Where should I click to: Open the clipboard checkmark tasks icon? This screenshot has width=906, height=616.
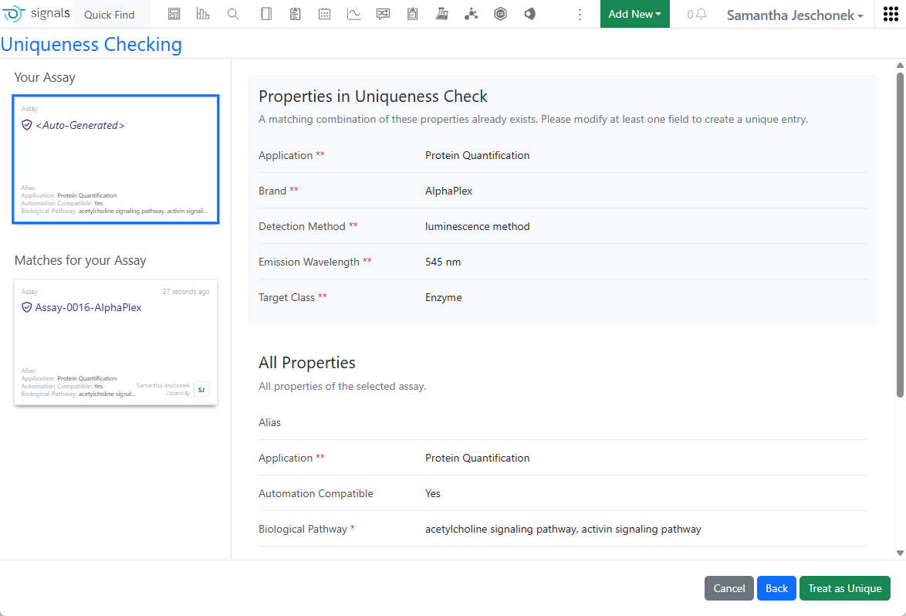(x=413, y=14)
